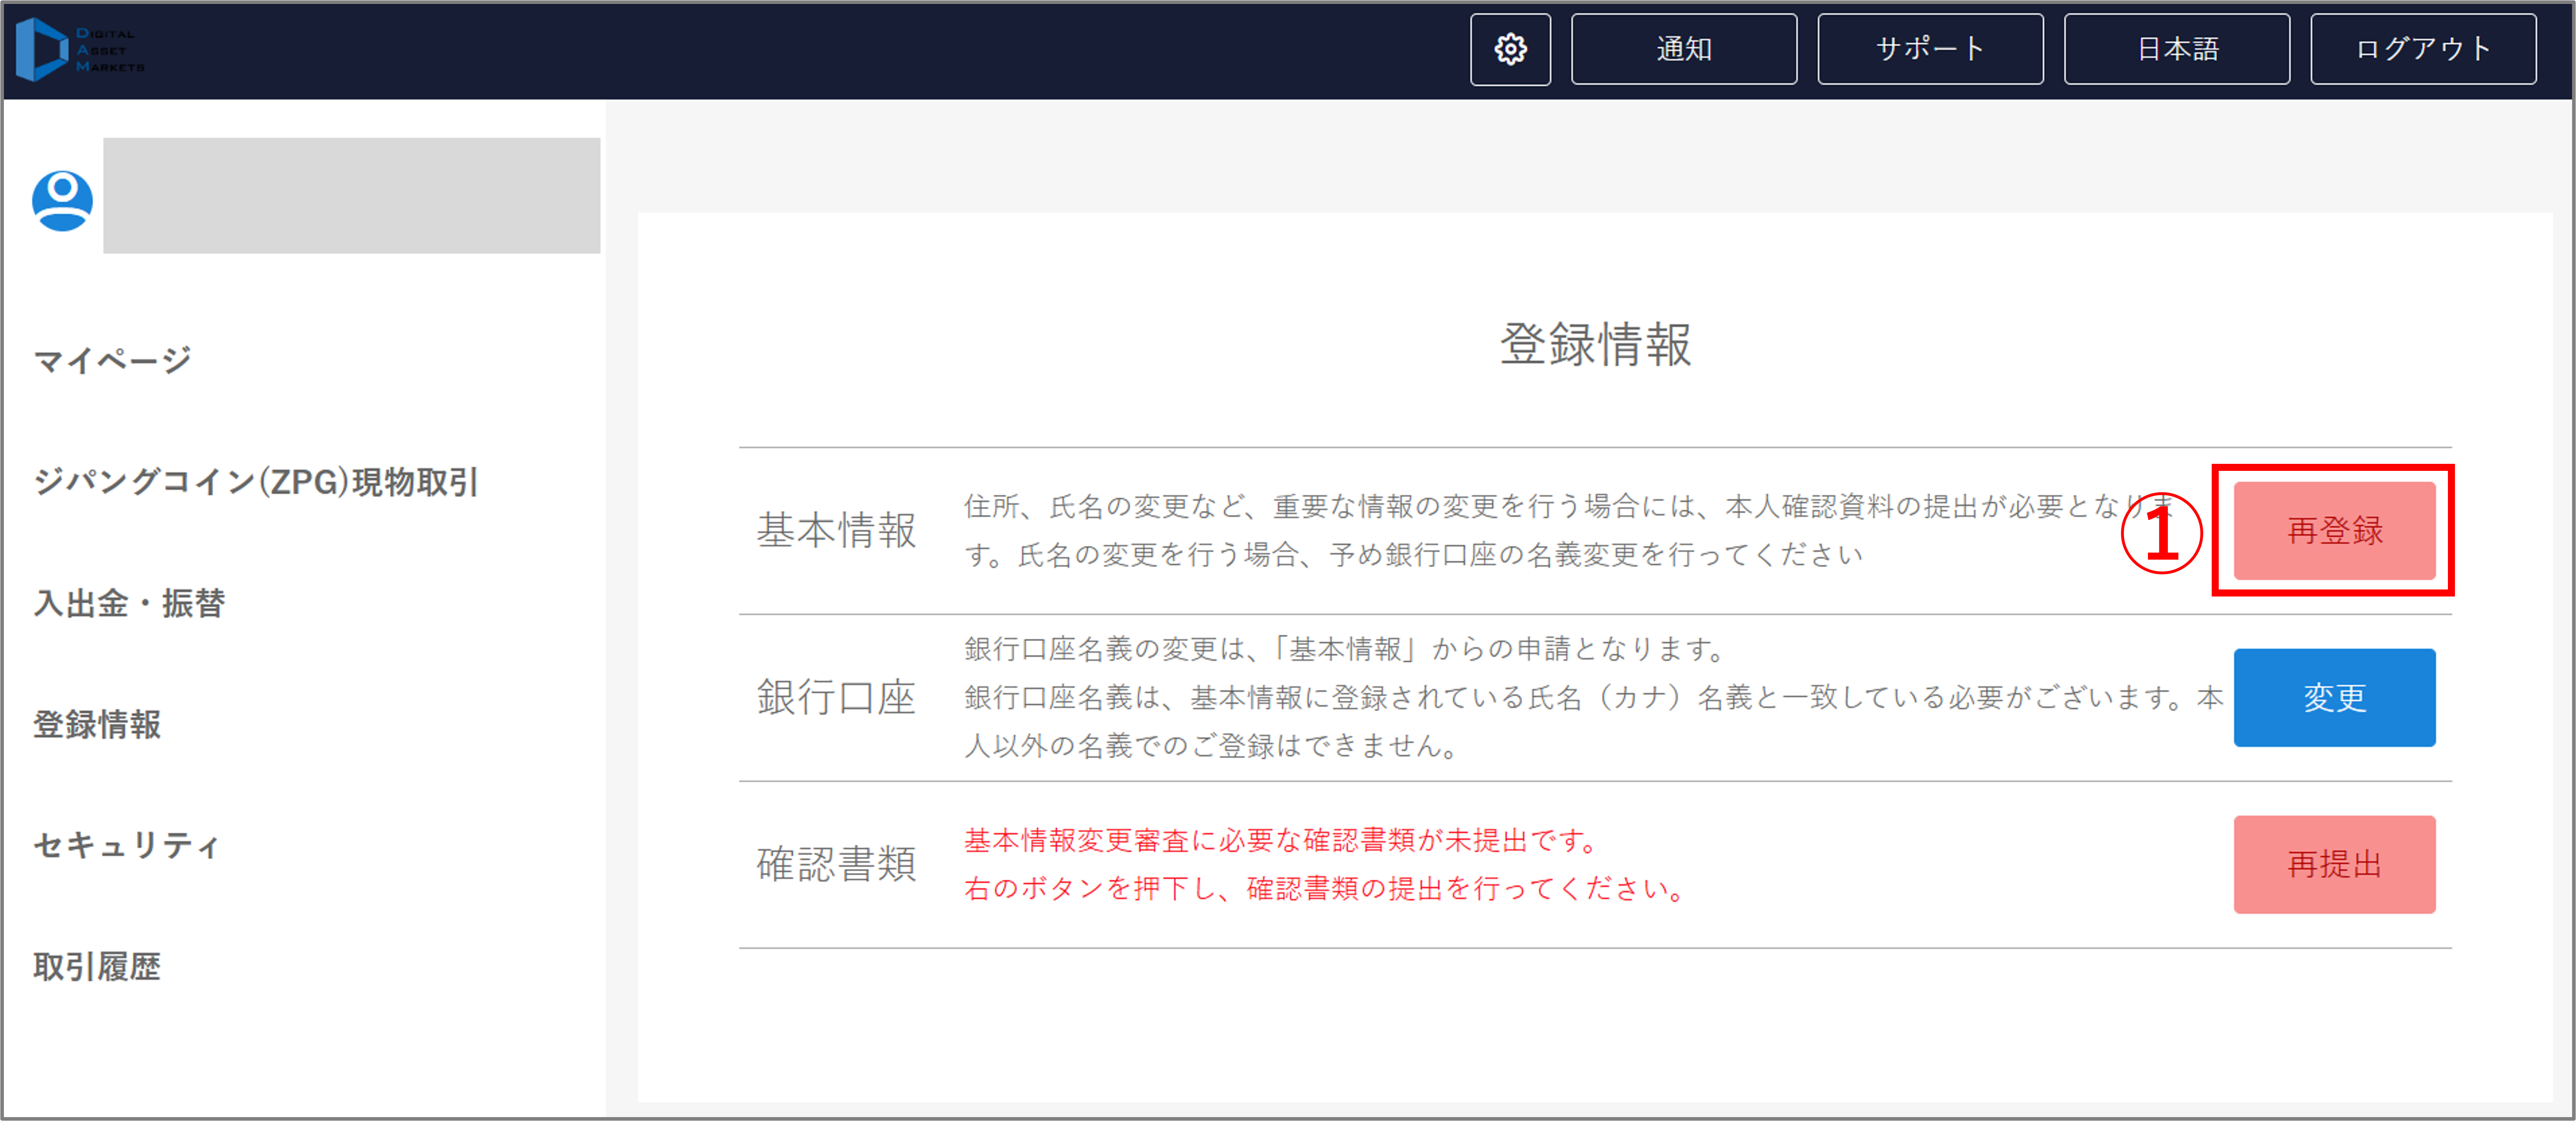Viewport: 2576px width, 1121px height.
Task: Open 登録情報 in the sidebar
Action: [97, 725]
